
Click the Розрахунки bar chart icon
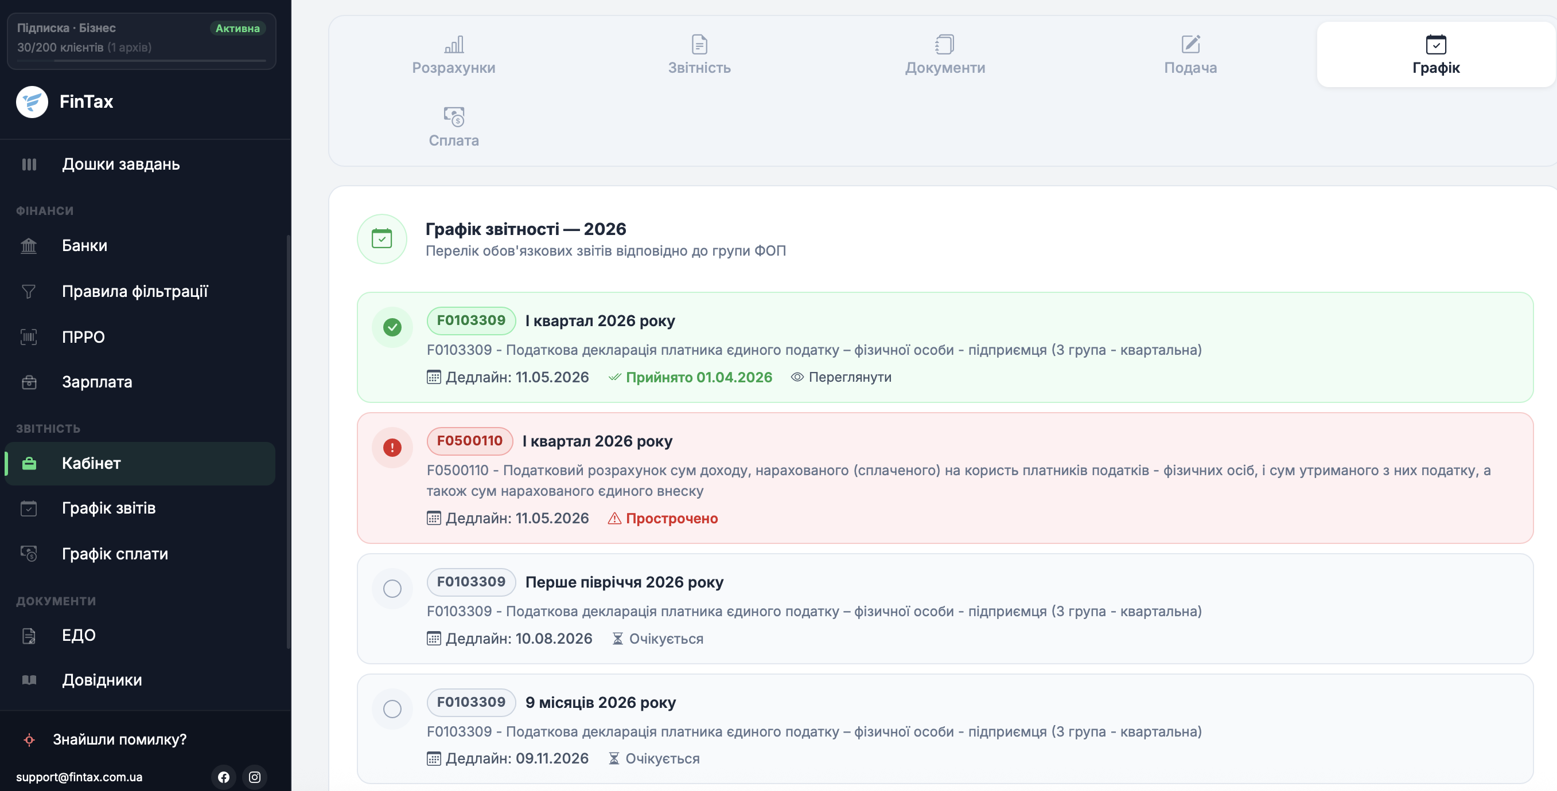pos(454,44)
